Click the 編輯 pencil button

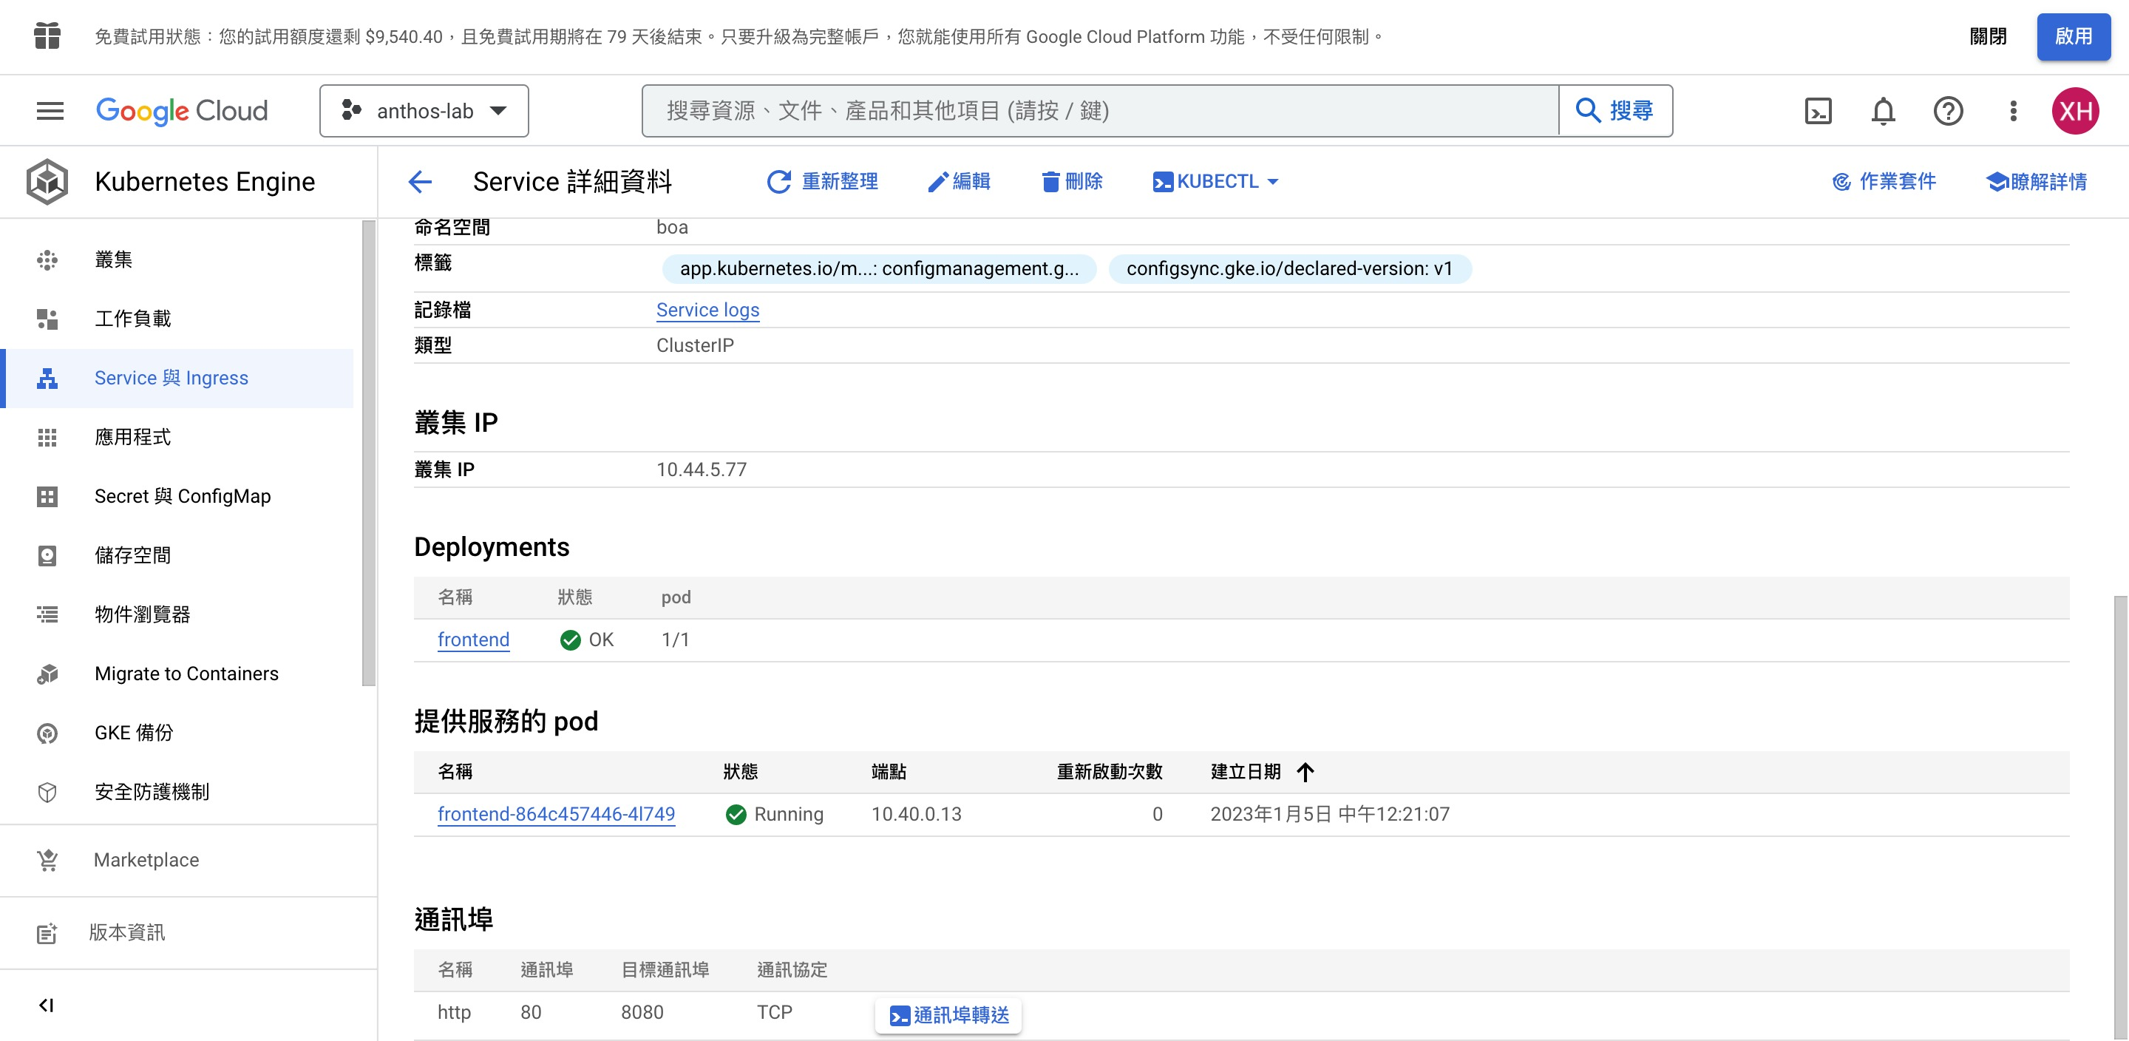[959, 182]
